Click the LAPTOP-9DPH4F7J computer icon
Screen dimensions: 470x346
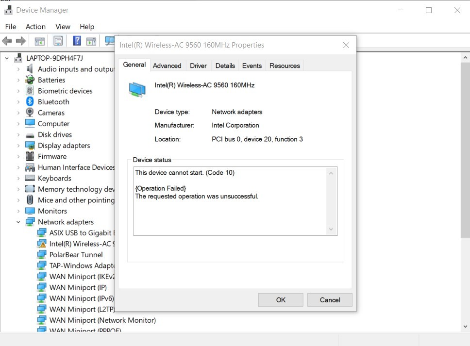(18, 58)
